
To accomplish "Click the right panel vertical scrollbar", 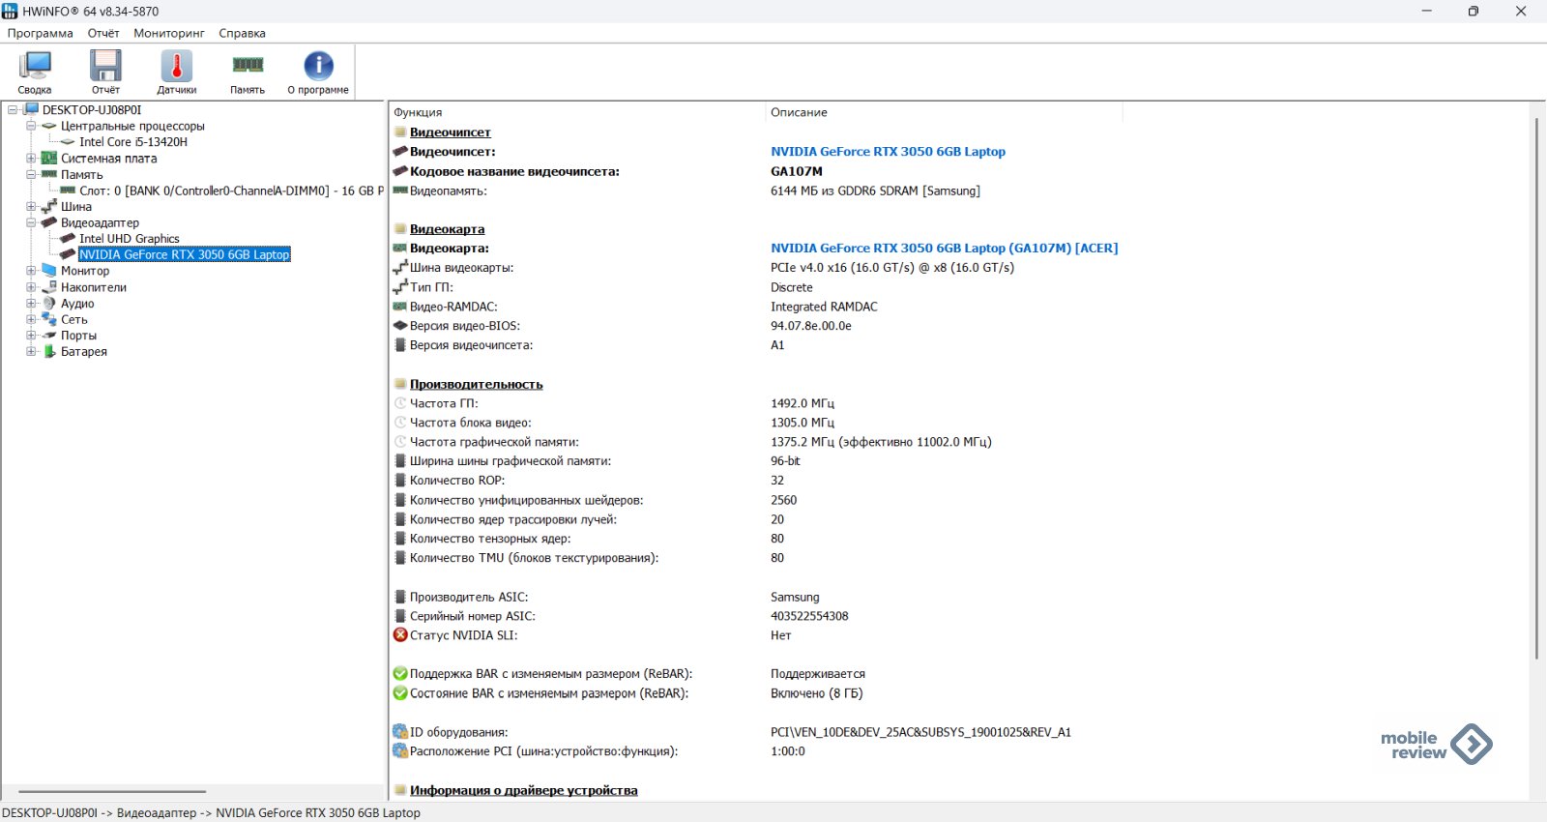I will (1535, 387).
